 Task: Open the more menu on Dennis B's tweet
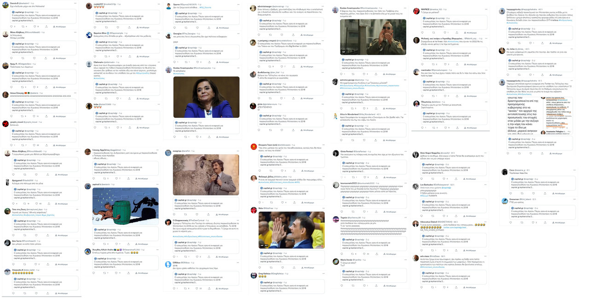coord(76,4)
